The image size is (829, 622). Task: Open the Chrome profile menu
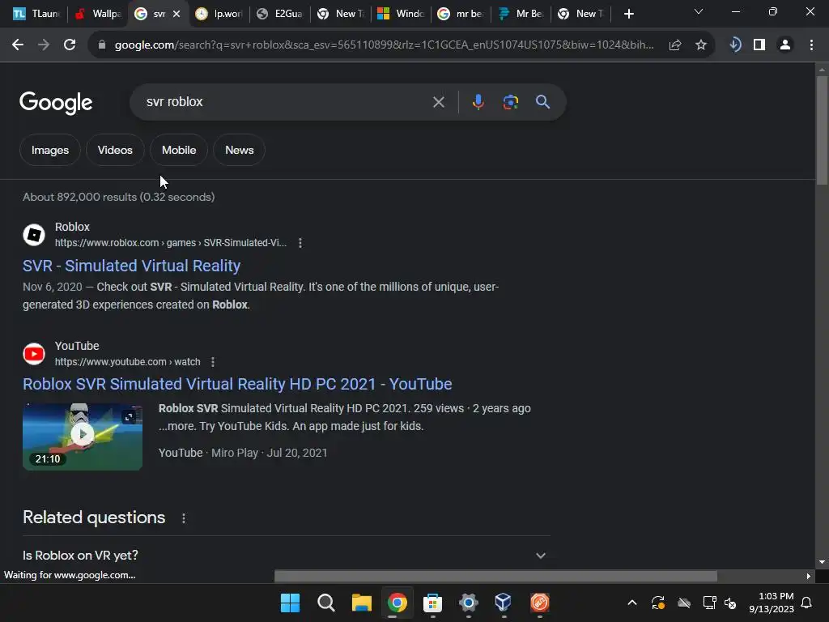point(785,45)
